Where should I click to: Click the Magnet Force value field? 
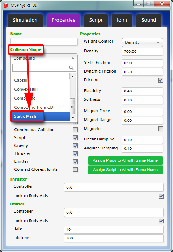point(142,112)
